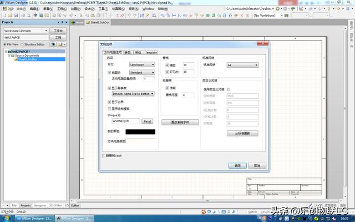Click the 更改系统字体 button
355x222 pixels.
180,122
